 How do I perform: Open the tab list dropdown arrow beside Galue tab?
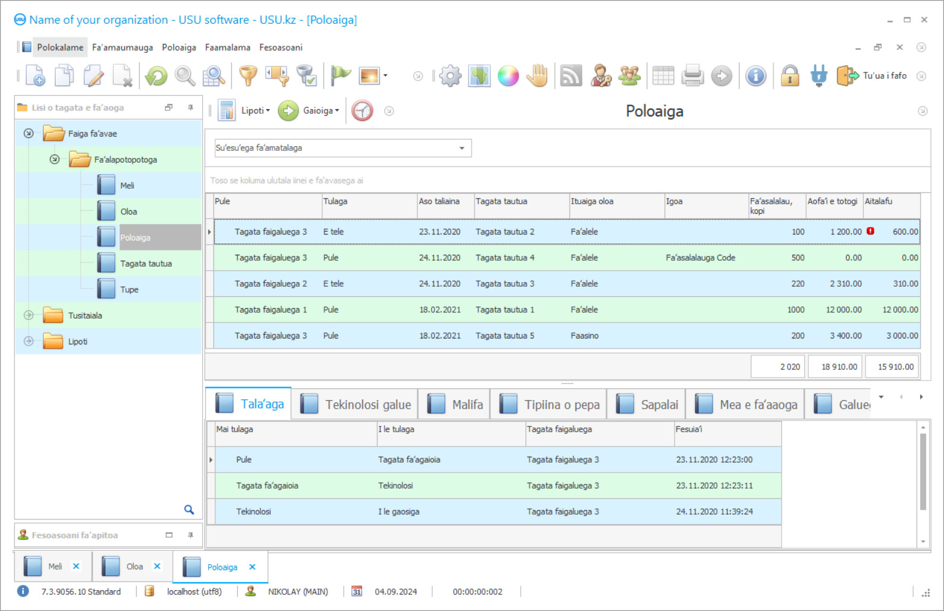881,397
